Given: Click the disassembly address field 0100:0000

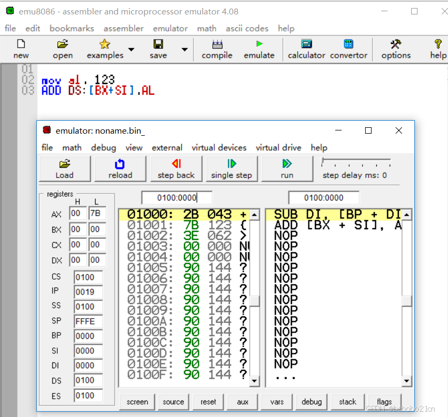Looking at the screenshot, I should click(x=324, y=197).
